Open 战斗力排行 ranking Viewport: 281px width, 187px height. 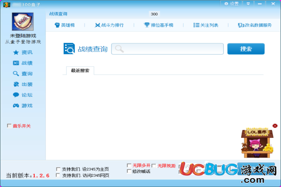click(x=109, y=25)
